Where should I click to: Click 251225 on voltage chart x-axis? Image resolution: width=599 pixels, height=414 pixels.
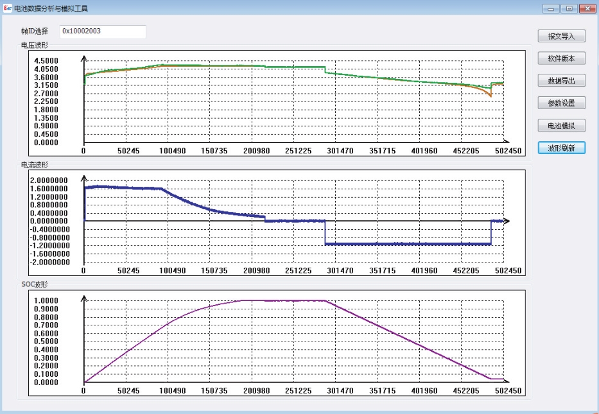pos(299,151)
